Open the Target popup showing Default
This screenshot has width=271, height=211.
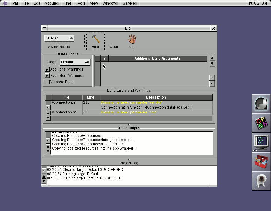coord(75,62)
